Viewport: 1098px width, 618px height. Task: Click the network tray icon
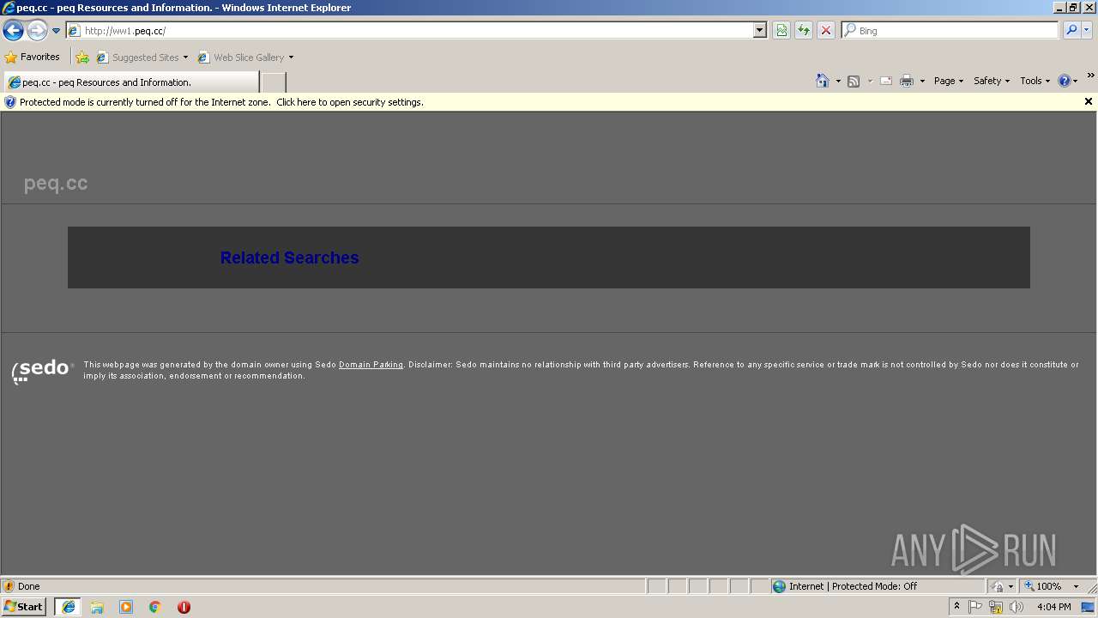(x=996, y=607)
